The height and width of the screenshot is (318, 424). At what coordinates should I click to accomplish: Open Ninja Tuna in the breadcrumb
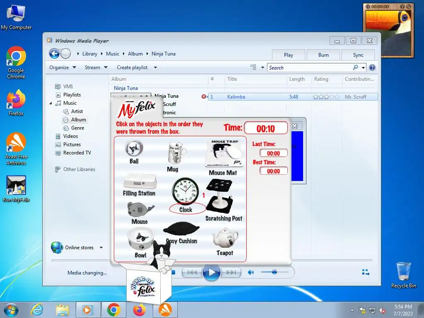pyautogui.click(x=163, y=54)
